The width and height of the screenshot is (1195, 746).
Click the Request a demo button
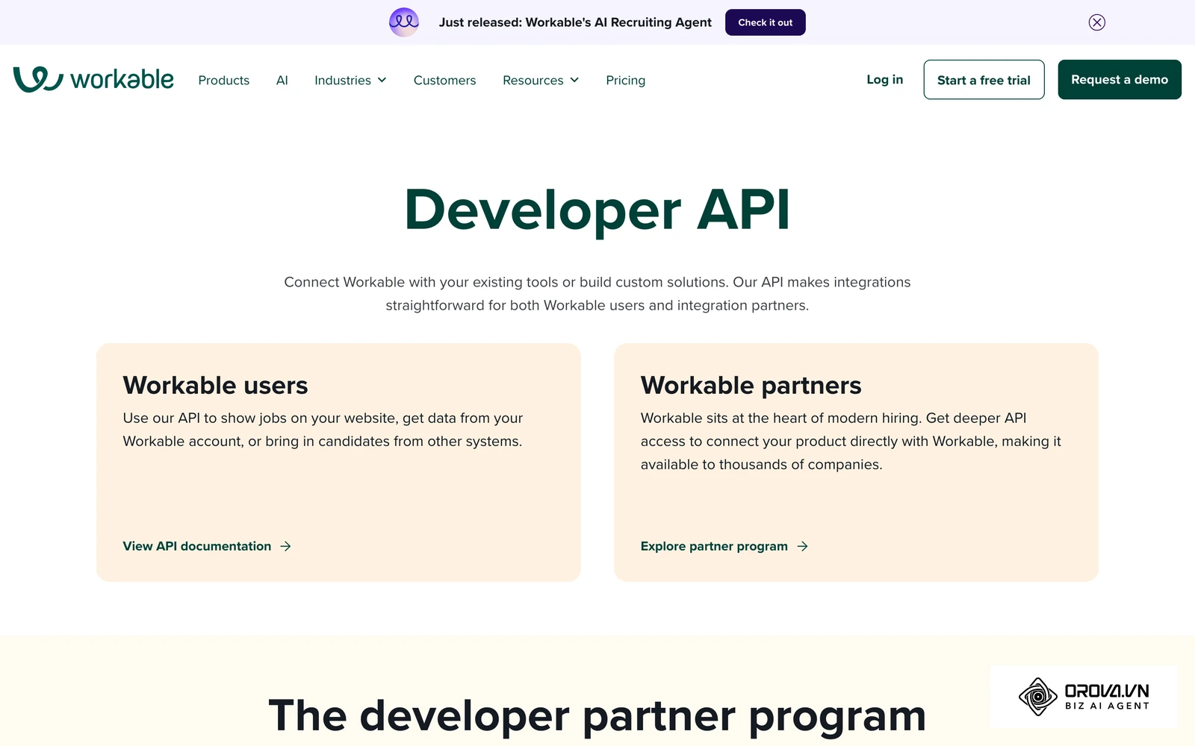pos(1120,80)
